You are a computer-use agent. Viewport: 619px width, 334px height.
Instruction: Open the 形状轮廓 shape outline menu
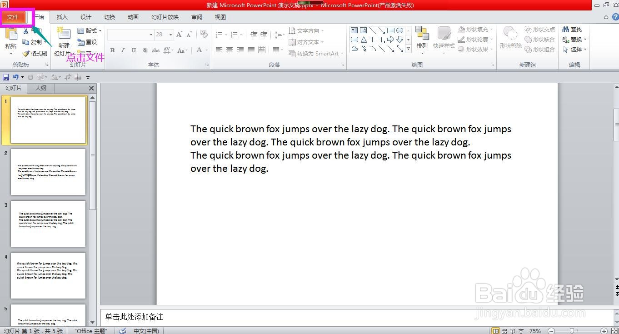point(475,40)
